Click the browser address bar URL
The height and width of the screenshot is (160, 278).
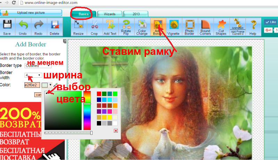point(51,3)
